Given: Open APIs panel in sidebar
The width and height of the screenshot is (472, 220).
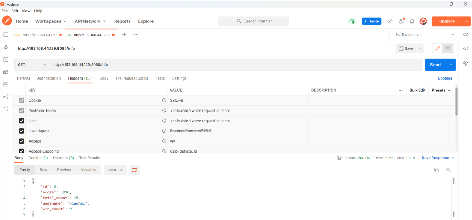Looking at the screenshot, I should [6, 47].
